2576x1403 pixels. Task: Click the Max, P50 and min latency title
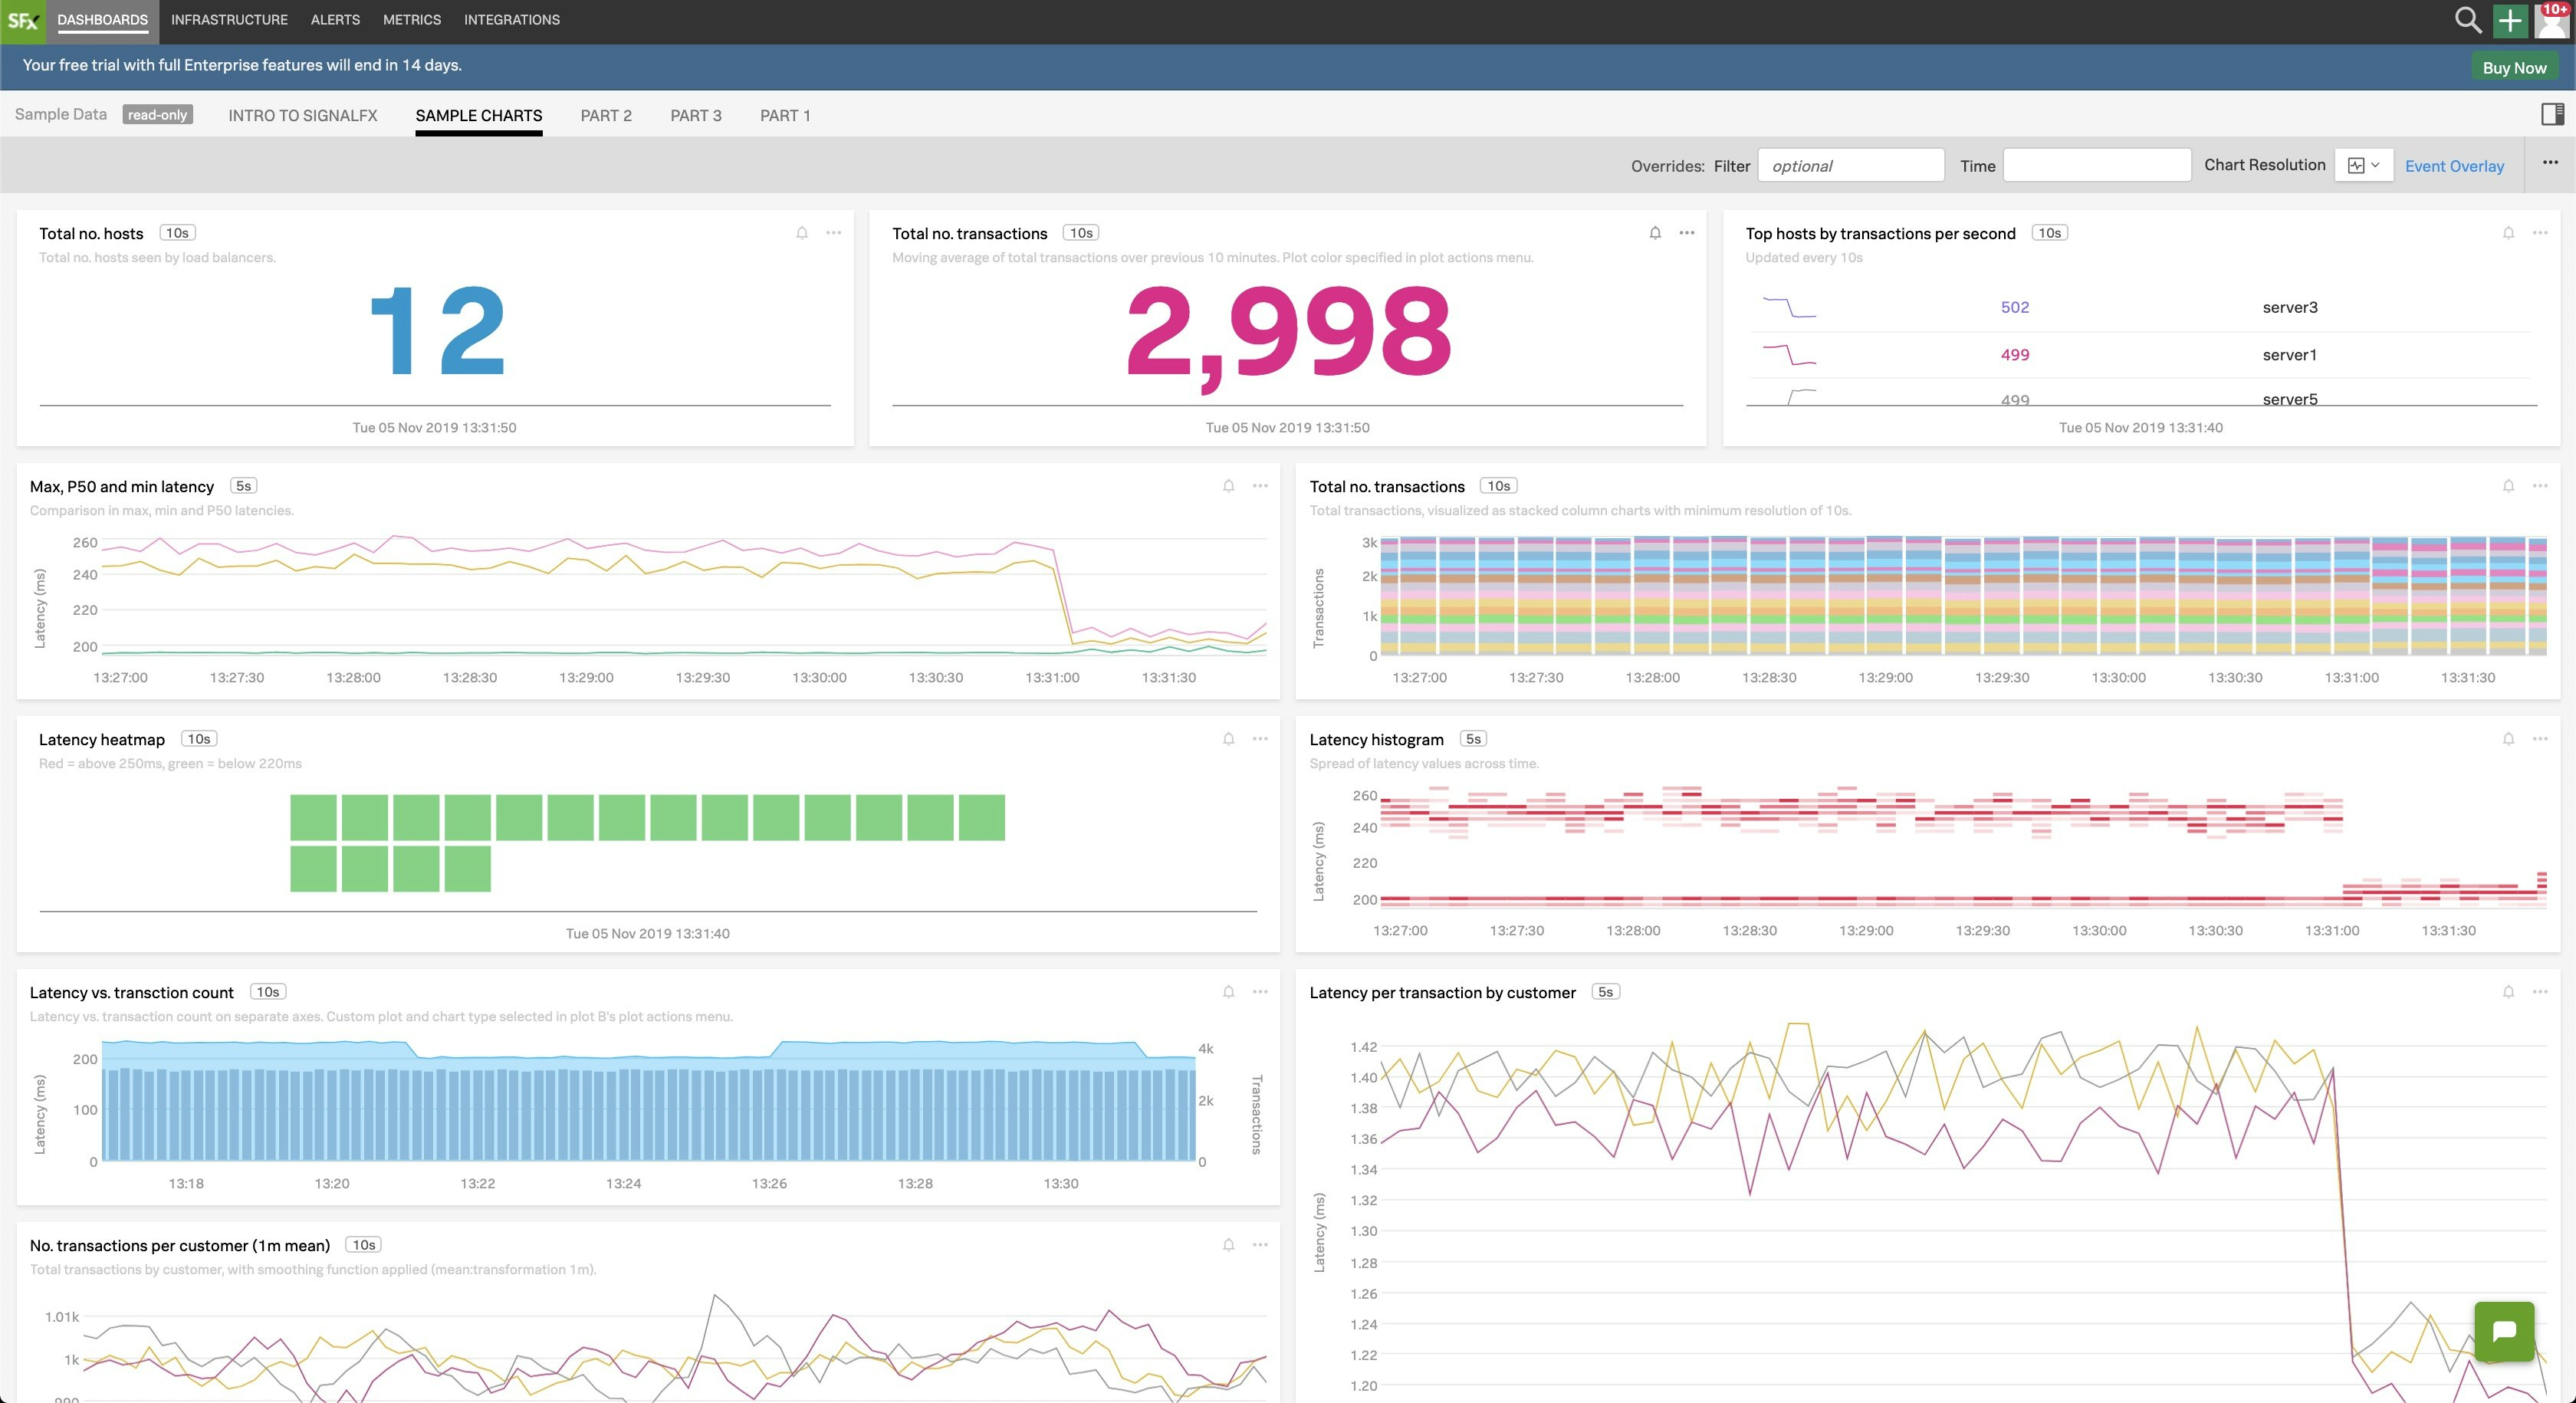coord(122,486)
